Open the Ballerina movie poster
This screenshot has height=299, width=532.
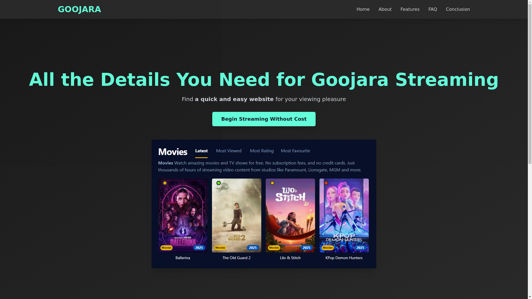[x=183, y=215]
